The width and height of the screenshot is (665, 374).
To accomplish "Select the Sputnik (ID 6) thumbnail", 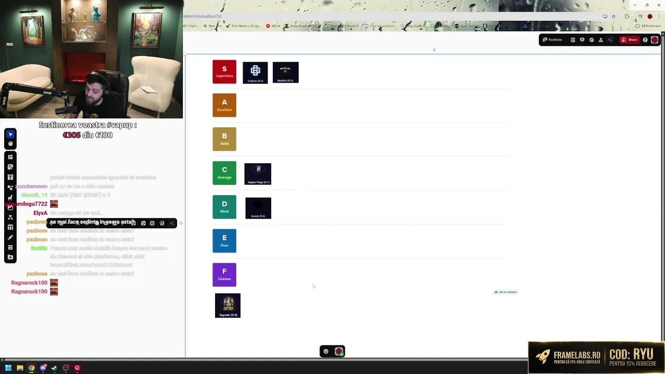I will coord(258,208).
